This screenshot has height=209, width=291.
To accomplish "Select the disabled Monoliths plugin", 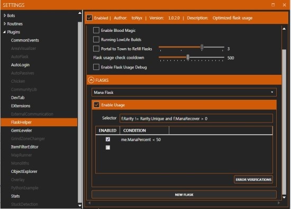I will [20, 163].
